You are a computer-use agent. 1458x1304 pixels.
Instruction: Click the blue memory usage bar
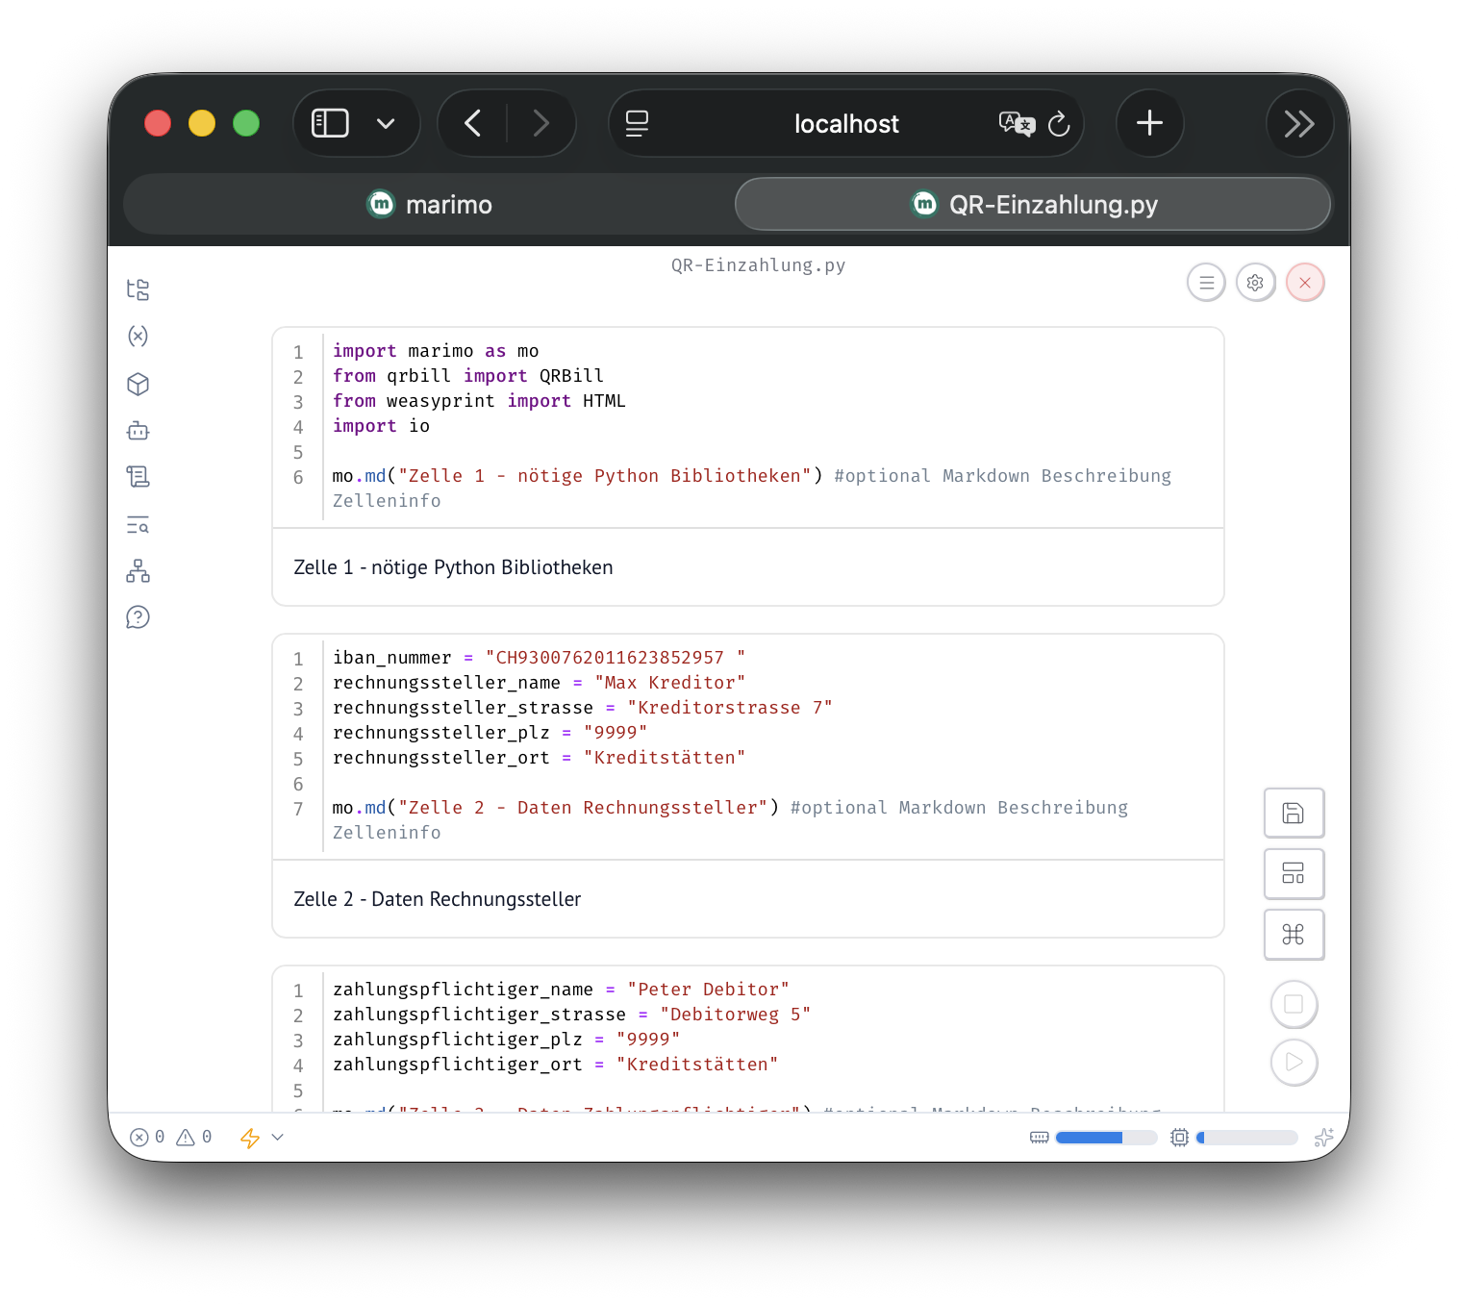[1106, 1138]
